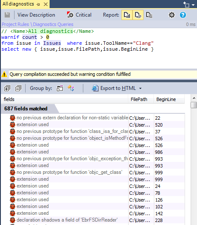Expand all results with the plus icon
Screen dimensions: 197x225
click(7, 88)
